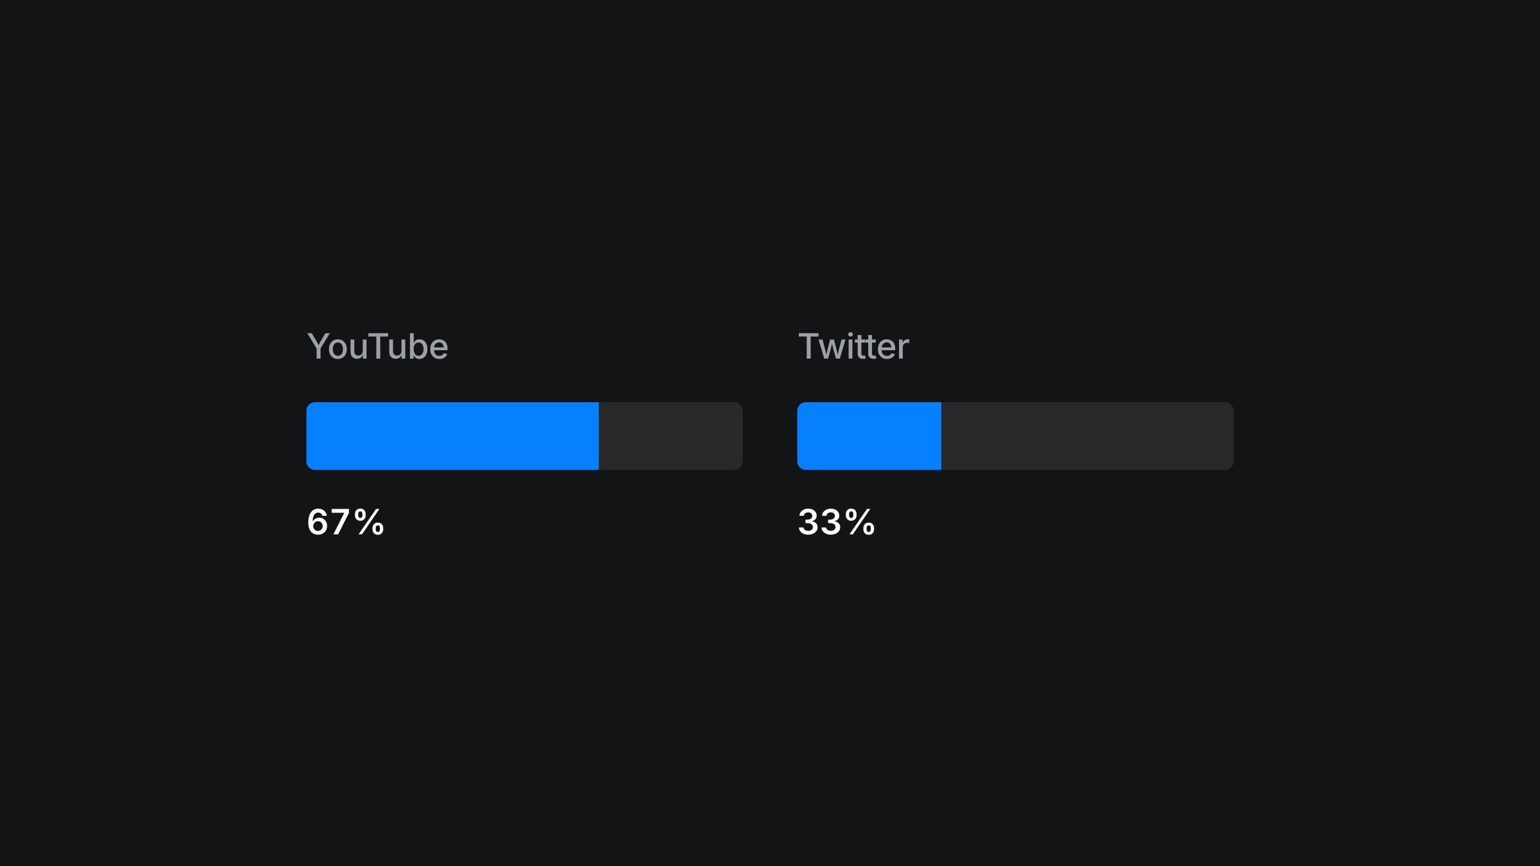Viewport: 1540px width, 866px height.
Task: Click the digit 6 in 67%
Action: (x=318, y=522)
